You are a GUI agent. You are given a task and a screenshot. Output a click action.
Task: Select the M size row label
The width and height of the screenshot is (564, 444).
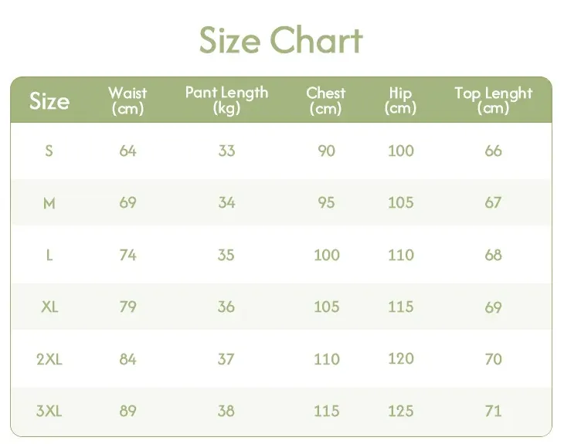49,203
